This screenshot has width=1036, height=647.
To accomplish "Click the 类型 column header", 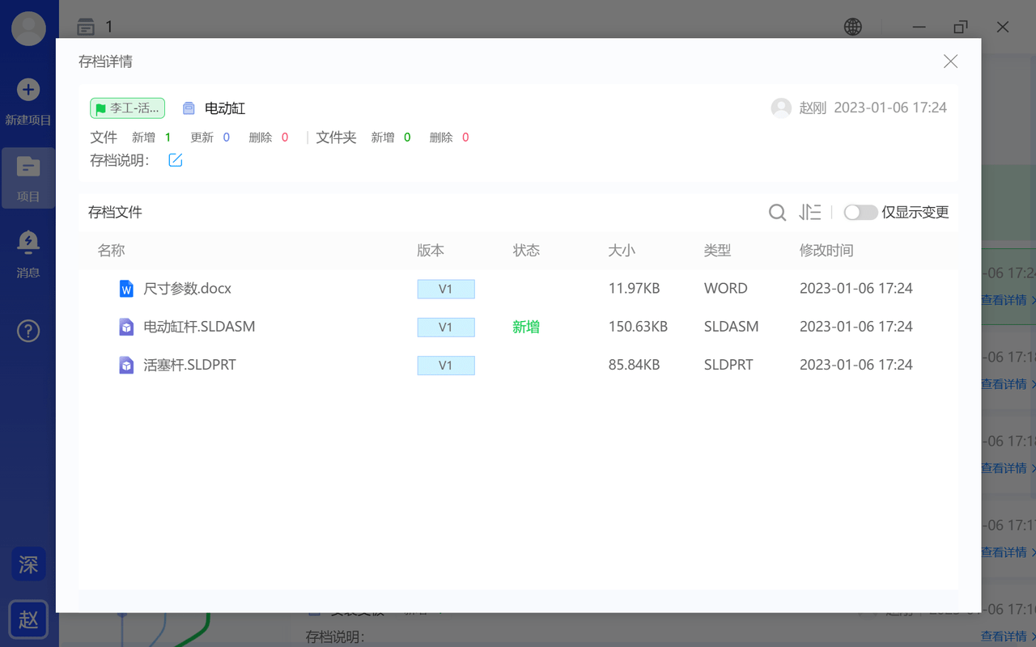I will click(717, 251).
